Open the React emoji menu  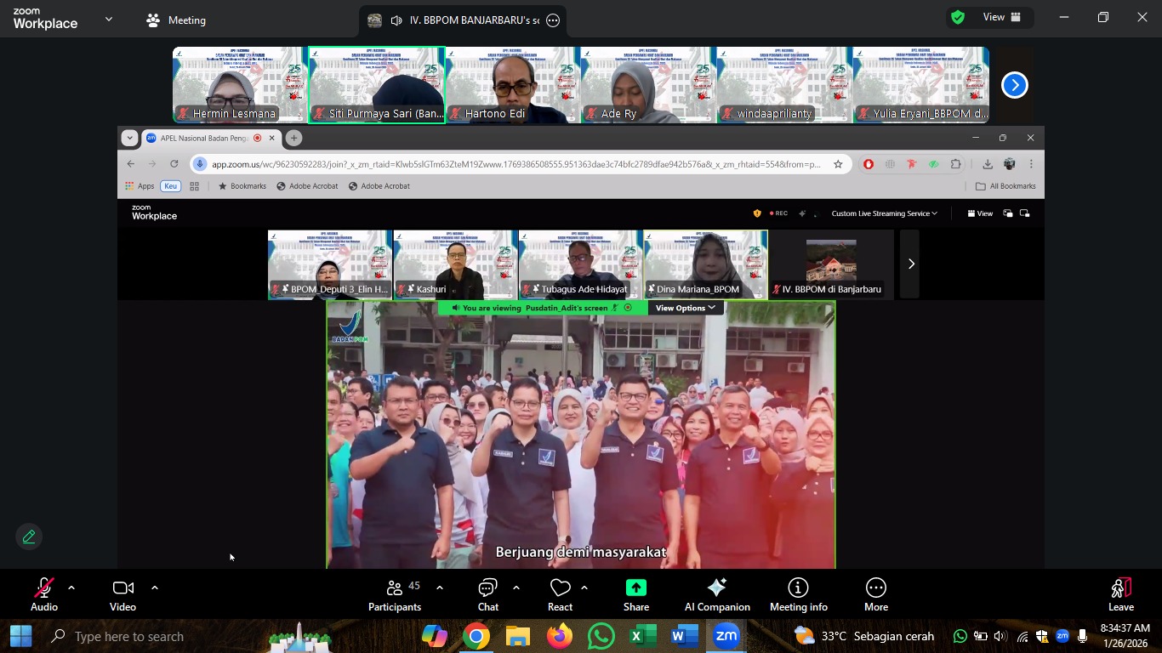pyautogui.click(x=560, y=595)
